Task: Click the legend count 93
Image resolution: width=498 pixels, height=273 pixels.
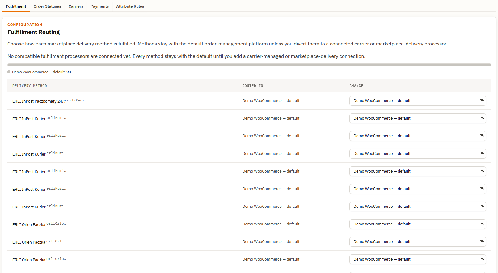Action: click(69, 72)
